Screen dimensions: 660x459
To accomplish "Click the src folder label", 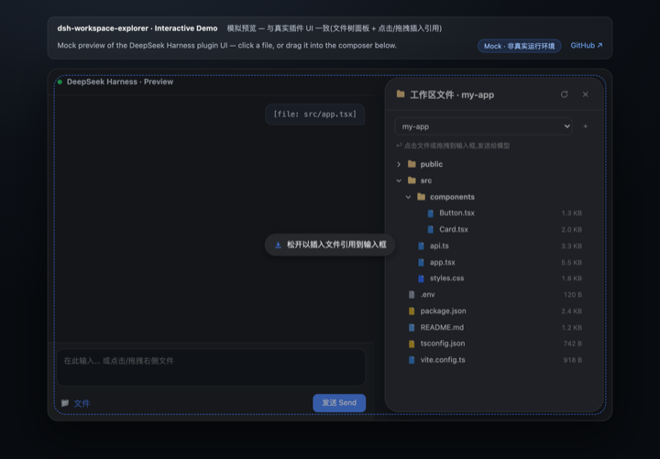I will pyautogui.click(x=426, y=180).
